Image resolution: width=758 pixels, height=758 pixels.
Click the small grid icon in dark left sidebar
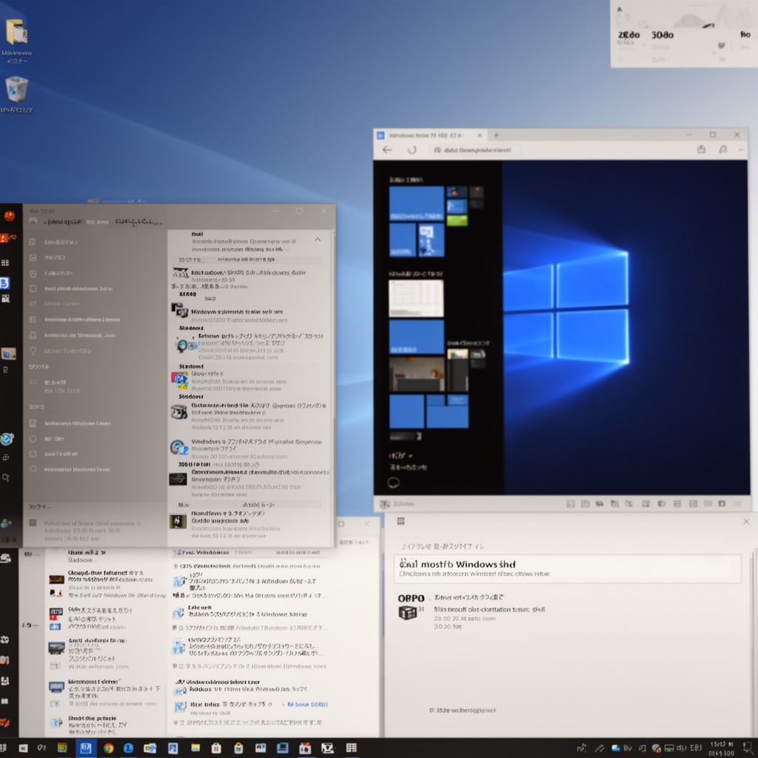[x=5, y=263]
